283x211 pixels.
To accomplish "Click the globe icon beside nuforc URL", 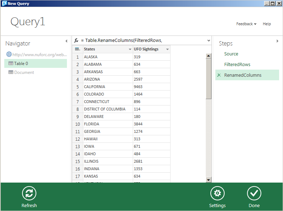I will tap(9, 54).
